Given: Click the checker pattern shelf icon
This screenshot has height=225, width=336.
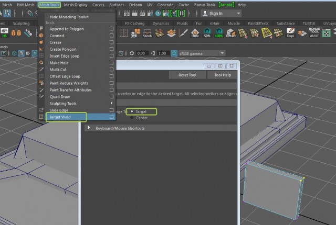Looking at the screenshot, I should (x=327, y=33).
